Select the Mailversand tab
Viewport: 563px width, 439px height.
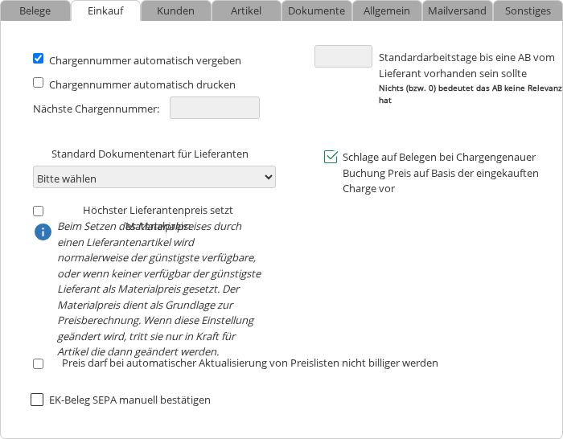tap(457, 10)
